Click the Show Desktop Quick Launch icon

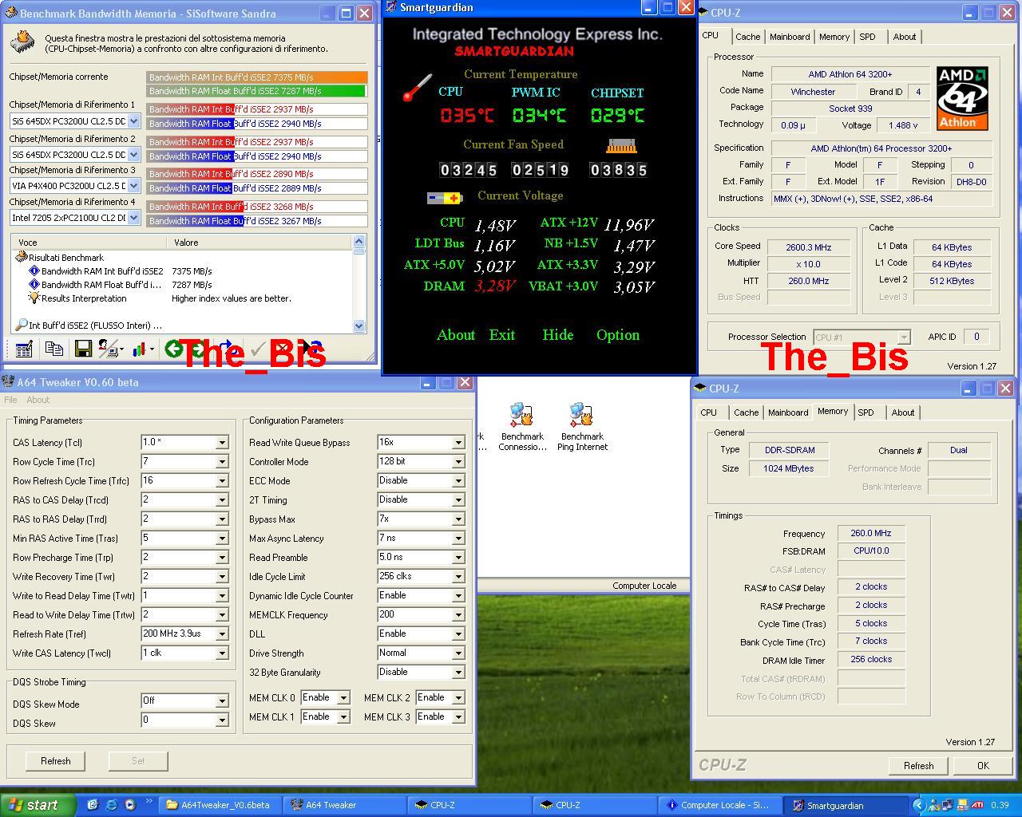(x=93, y=805)
